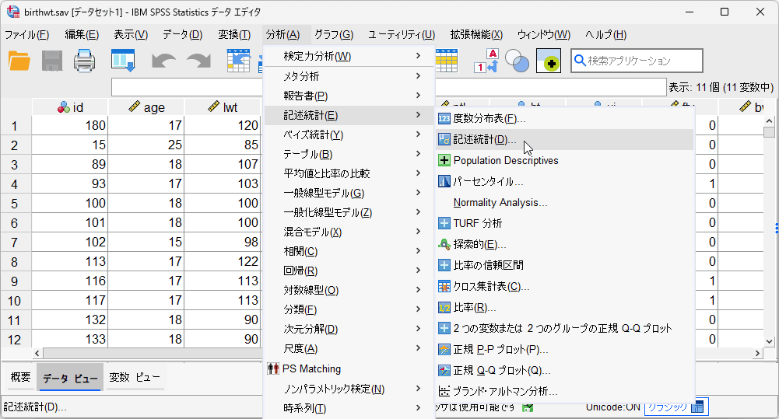This screenshot has height=419, width=779.
Task: Click the undo arrow toolbar icon
Action: (x=163, y=61)
